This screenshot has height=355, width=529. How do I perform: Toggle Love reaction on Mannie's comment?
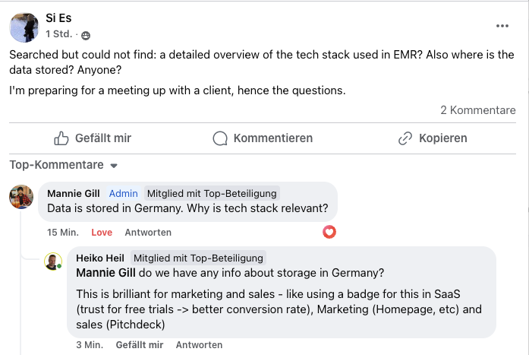[x=102, y=232]
